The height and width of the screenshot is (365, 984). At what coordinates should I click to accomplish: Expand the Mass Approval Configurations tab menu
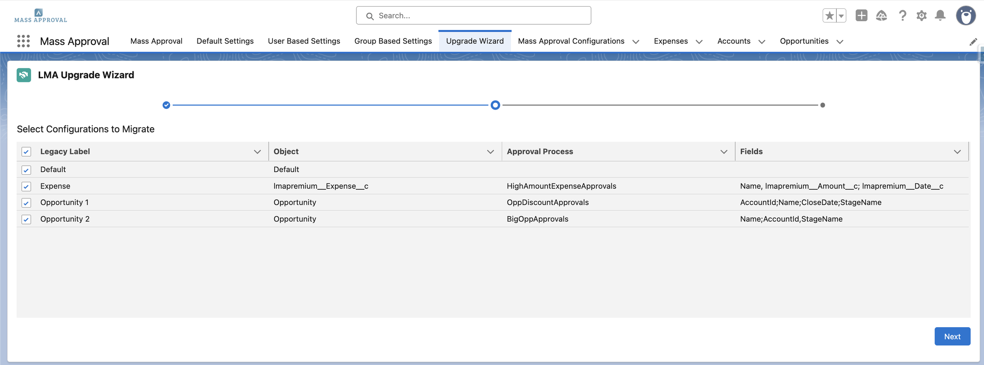636,41
